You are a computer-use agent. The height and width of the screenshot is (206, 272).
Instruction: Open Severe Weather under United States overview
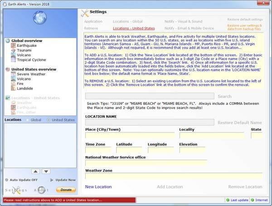pyautogui.click(x=31, y=74)
